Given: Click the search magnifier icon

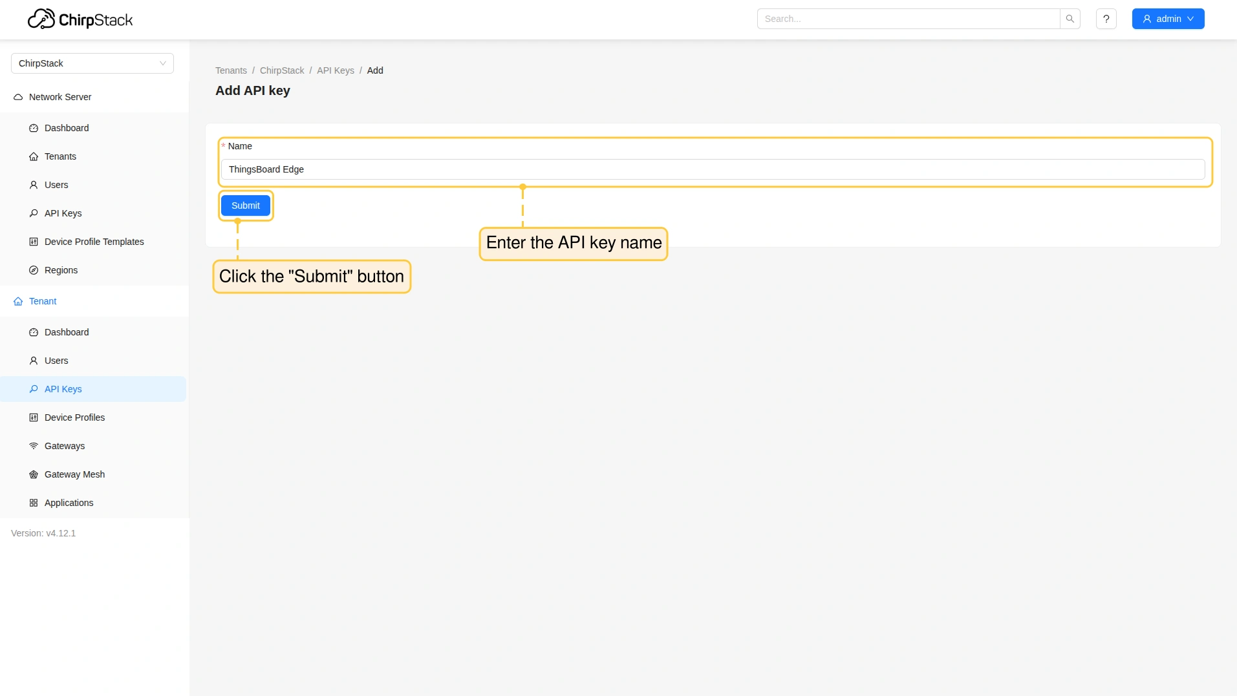Looking at the screenshot, I should 1070,19.
